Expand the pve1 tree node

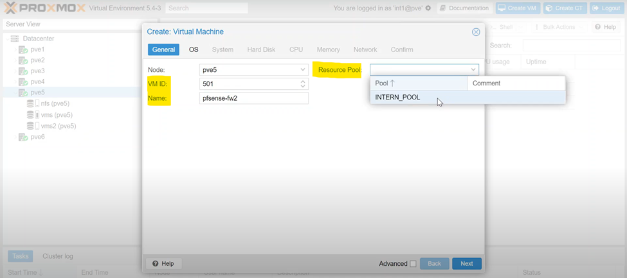coord(15,49)
